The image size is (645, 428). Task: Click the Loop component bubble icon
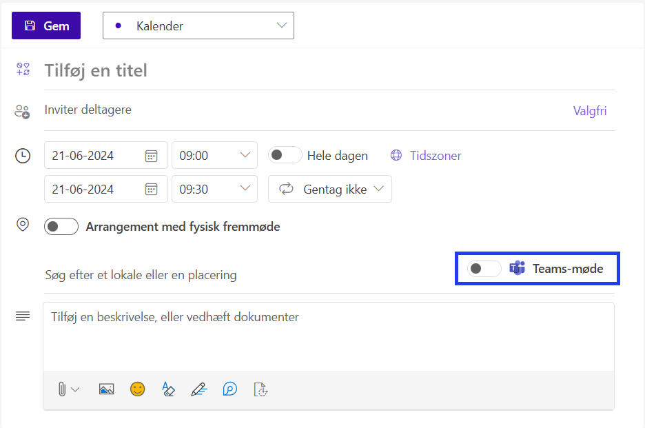click(x=230, y=389)
